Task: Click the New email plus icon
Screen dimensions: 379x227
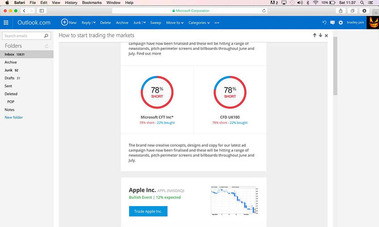Action: 64,22
